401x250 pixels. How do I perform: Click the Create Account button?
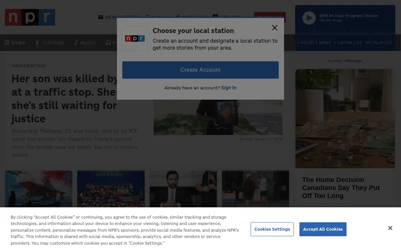point(200,70)
